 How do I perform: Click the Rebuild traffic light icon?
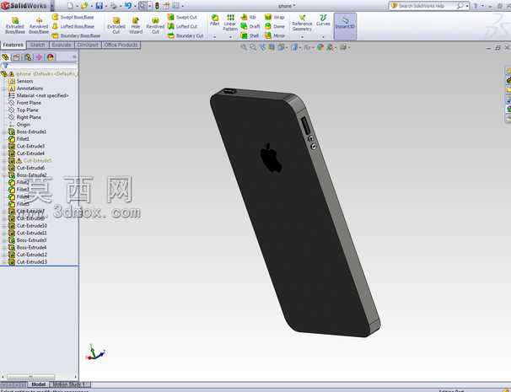coord(157,6)
